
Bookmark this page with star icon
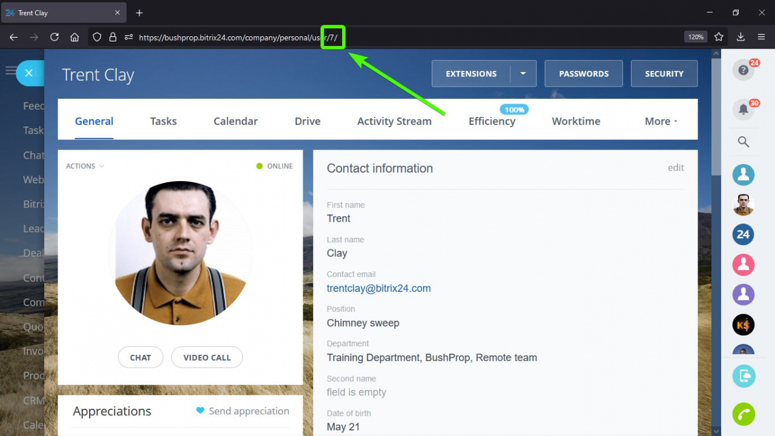(719, 37)
